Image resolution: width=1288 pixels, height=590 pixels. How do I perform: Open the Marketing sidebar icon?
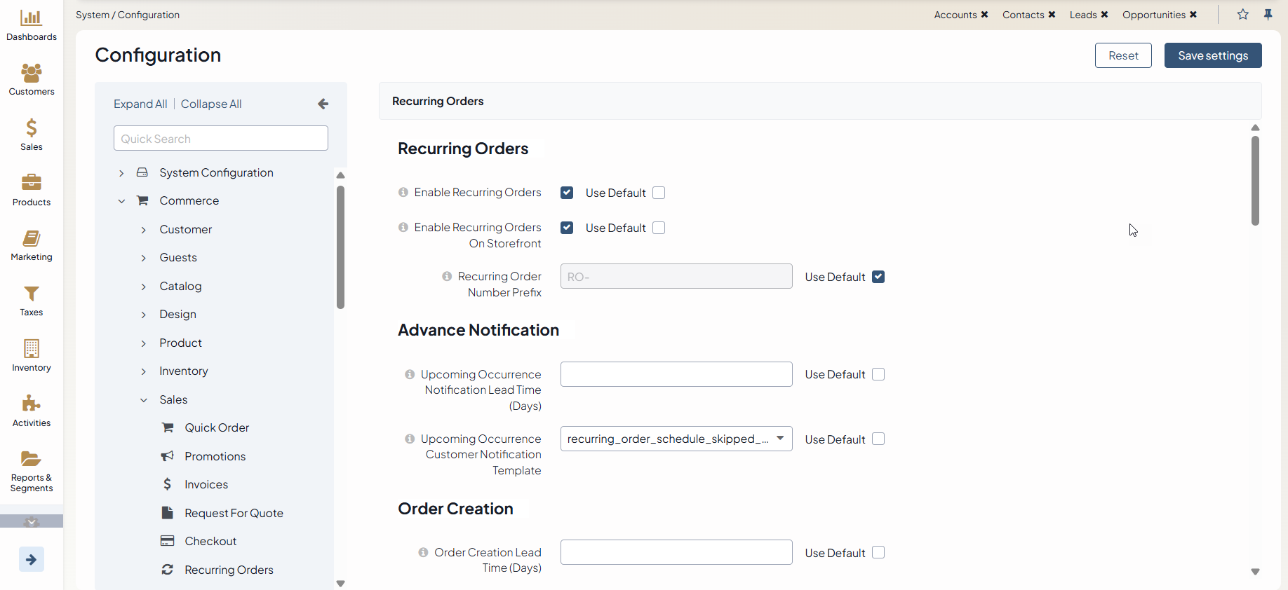(31, 238)
